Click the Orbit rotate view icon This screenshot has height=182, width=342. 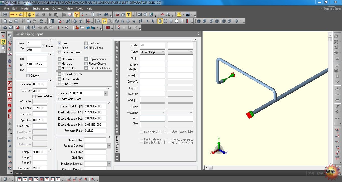(x=117, y=21)
